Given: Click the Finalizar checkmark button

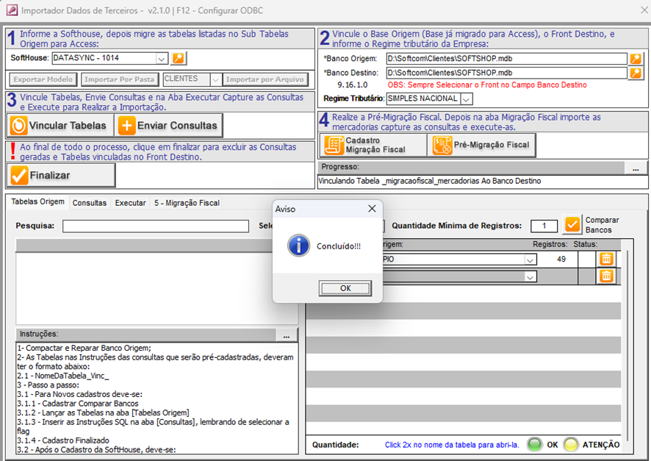Looking at the screenshot, I should [61, 176].
